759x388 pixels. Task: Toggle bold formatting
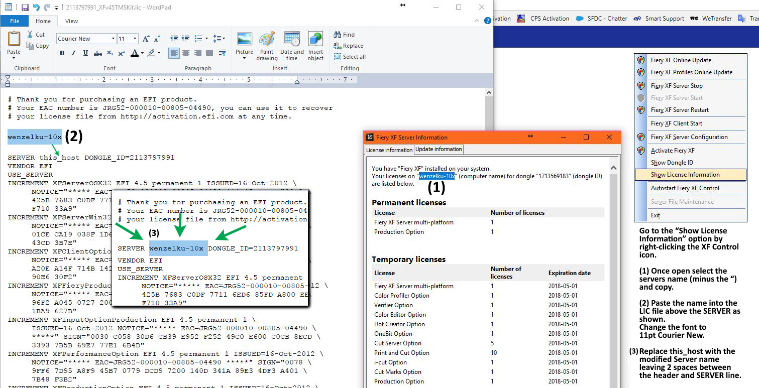tap(61, 52)
